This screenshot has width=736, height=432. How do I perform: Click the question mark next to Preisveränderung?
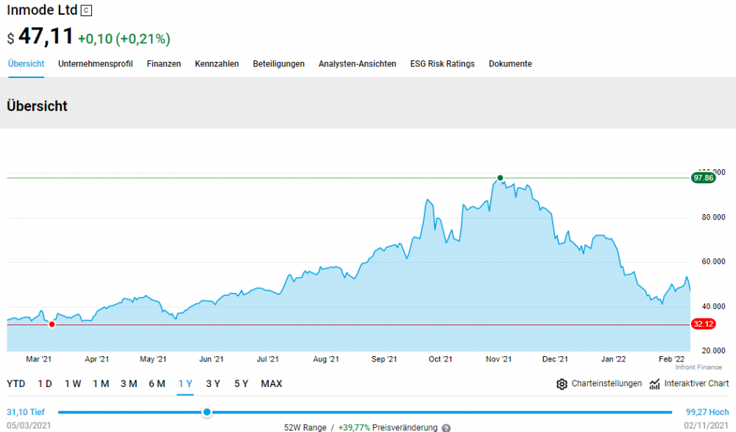pos(446,428)
